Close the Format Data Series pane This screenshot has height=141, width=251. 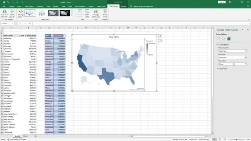[x=247, y=30]
